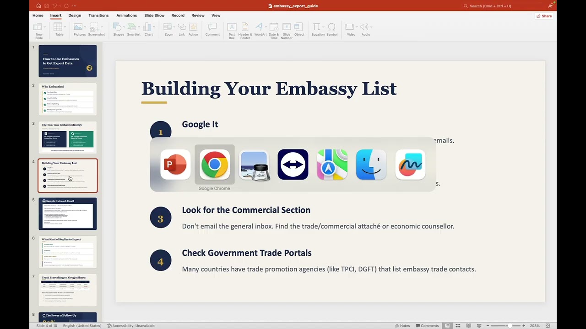Click the Video insert icon
Image resolution: width=586 pixels, height=329 pixels.
click(x=350, y=27)
